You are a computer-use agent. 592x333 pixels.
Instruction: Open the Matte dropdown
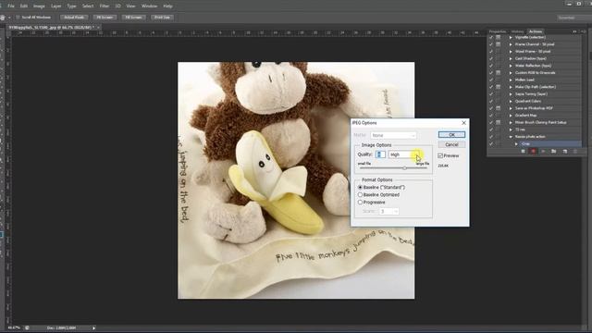[x=393, y=135]
